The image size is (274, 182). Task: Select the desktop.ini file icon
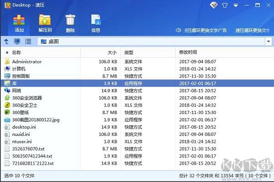7,127
